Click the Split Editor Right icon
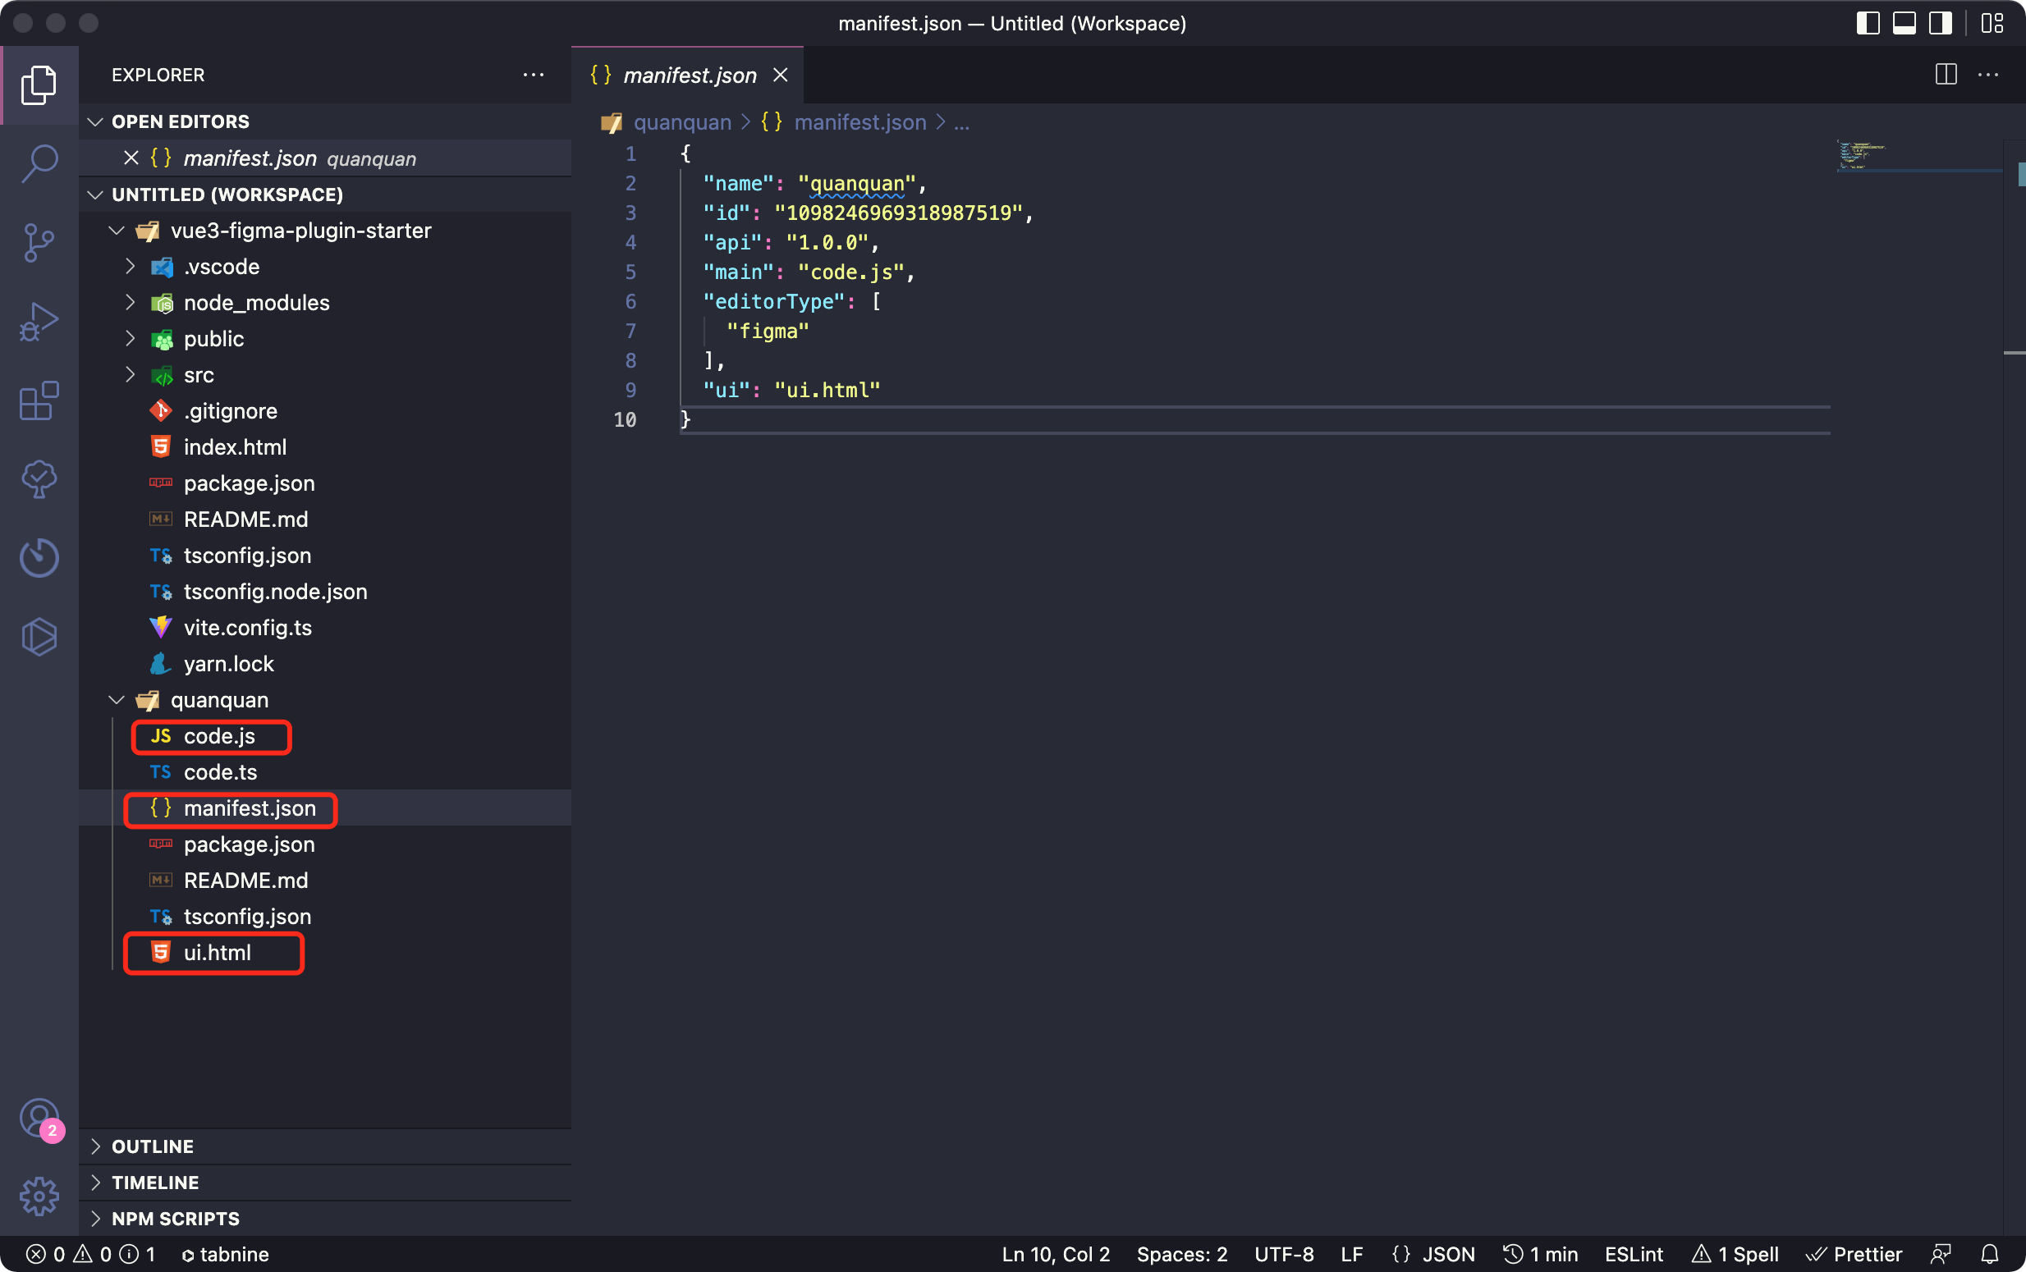The height and width of the screenshot is (1272, 2026). pyautogui.click(x=1946, y=75)
